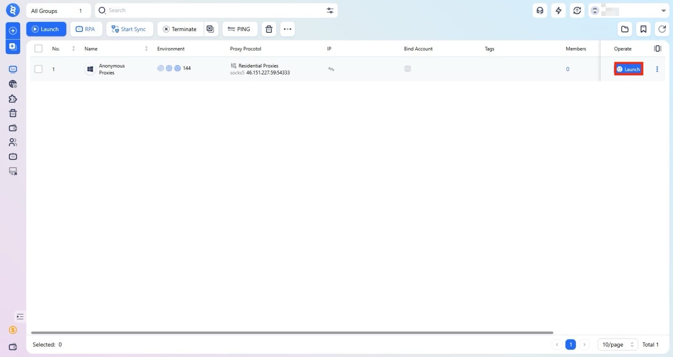Image resolution: width=673 pixels, height=357 pixels.
Task: Open column settings icon in table header
Action: [x=658, y=49]
